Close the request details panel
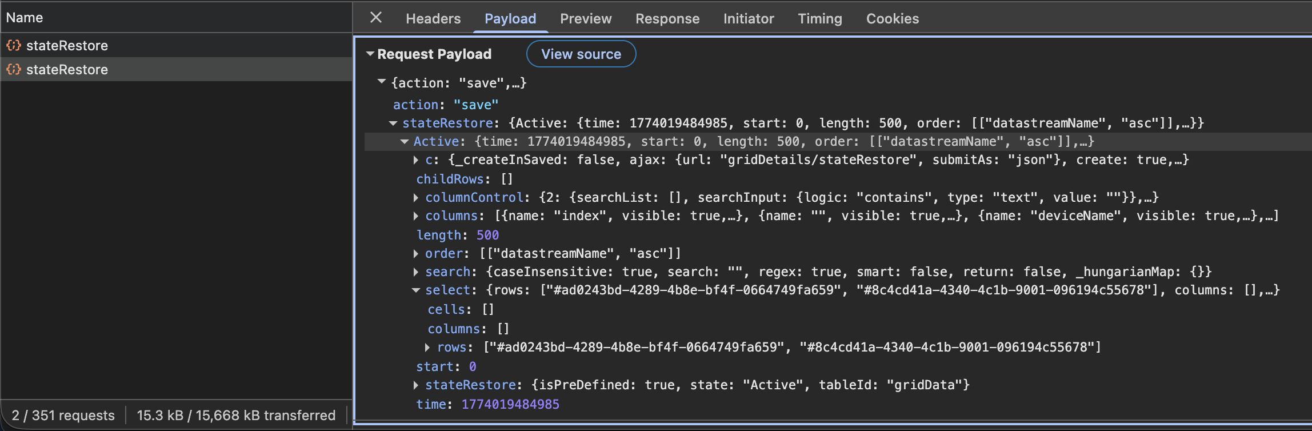The width and height of the screenshot is (1312, 431). [x=375, y=18]
